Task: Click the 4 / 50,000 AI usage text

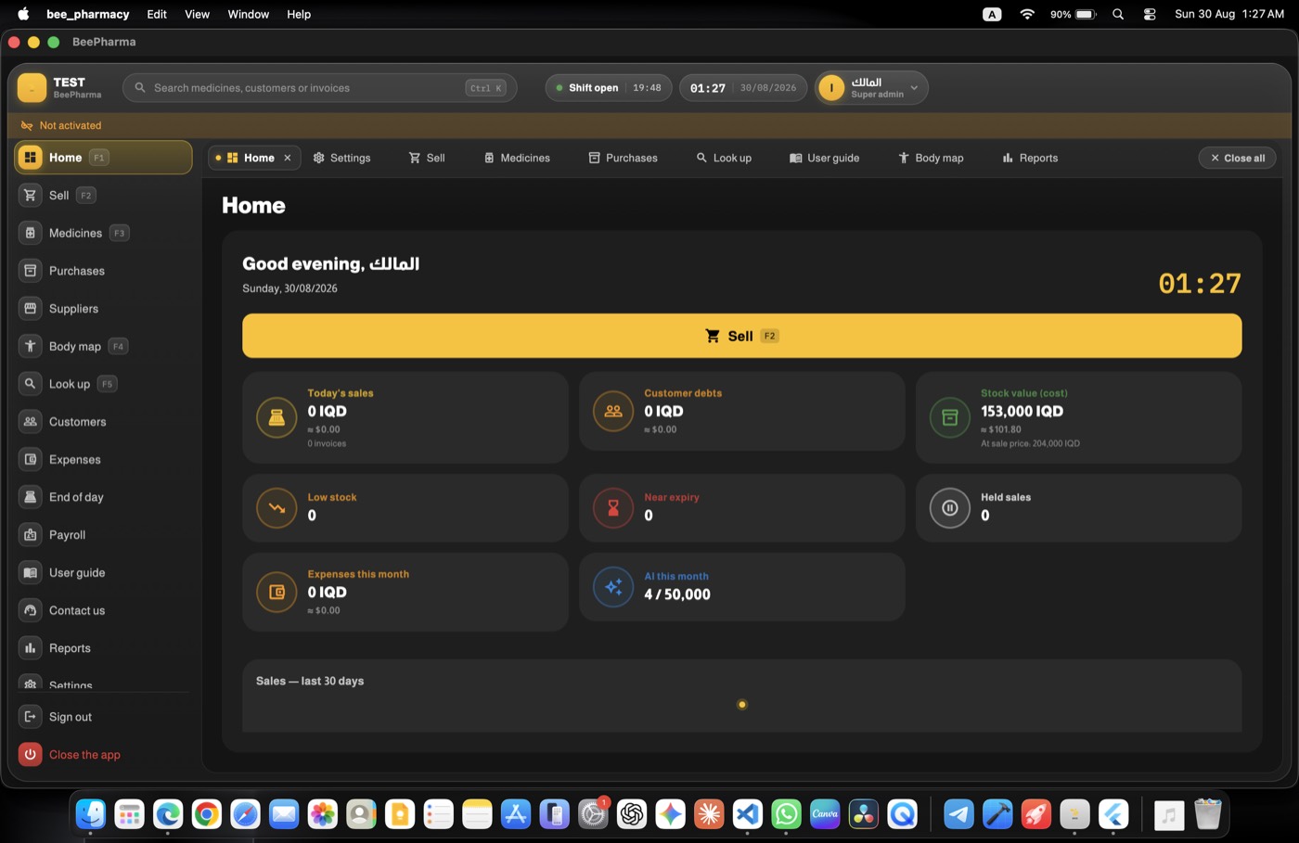Action: pos(677,594)
